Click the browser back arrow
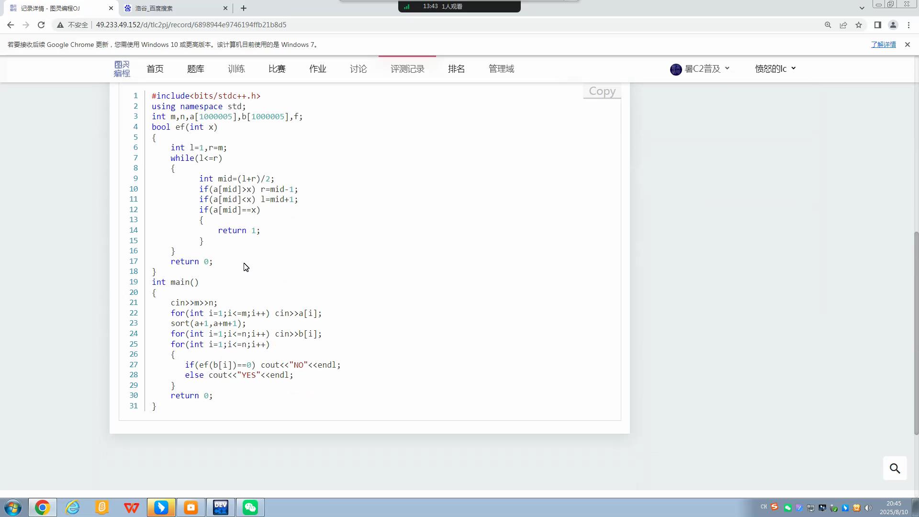The height and width of the screenshot is (517, 919). [x=11, y=25]
